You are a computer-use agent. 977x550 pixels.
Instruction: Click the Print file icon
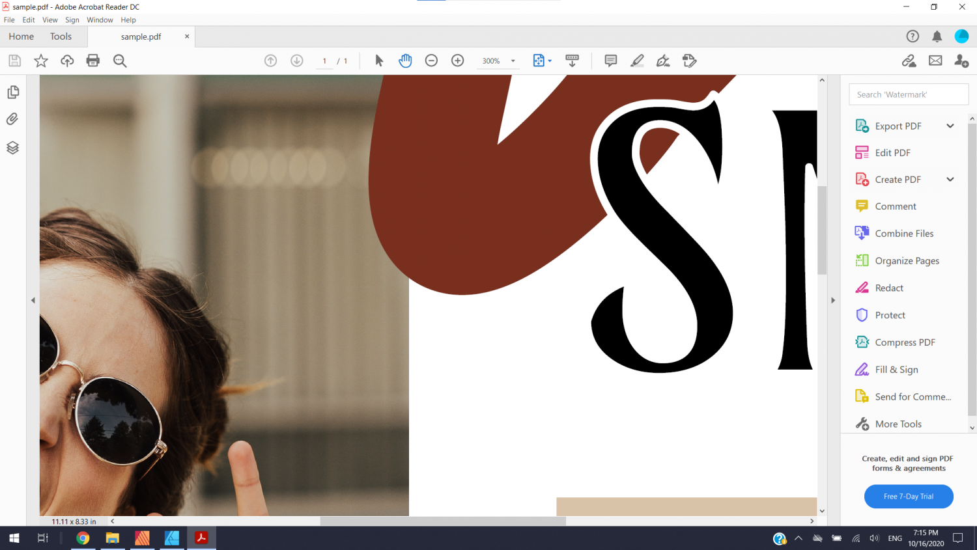[x=93, y=61]
